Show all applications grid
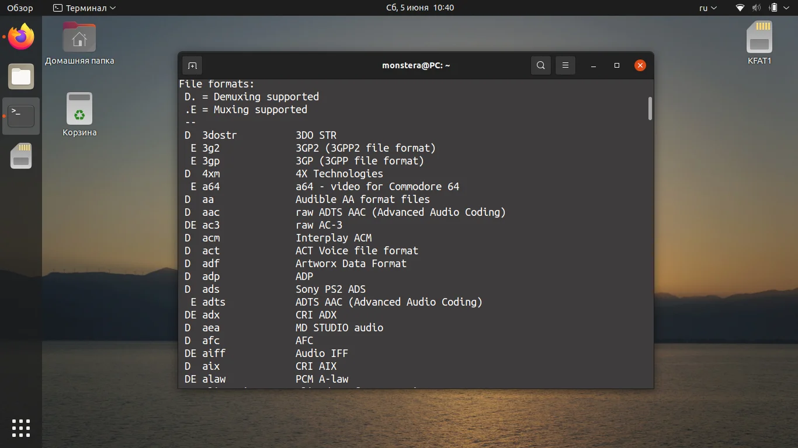 [x=21, y=428]
